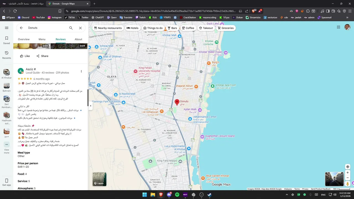Switch to the Overview tab
The height and width of the screenshot is (199, 354).
(24, 39)
